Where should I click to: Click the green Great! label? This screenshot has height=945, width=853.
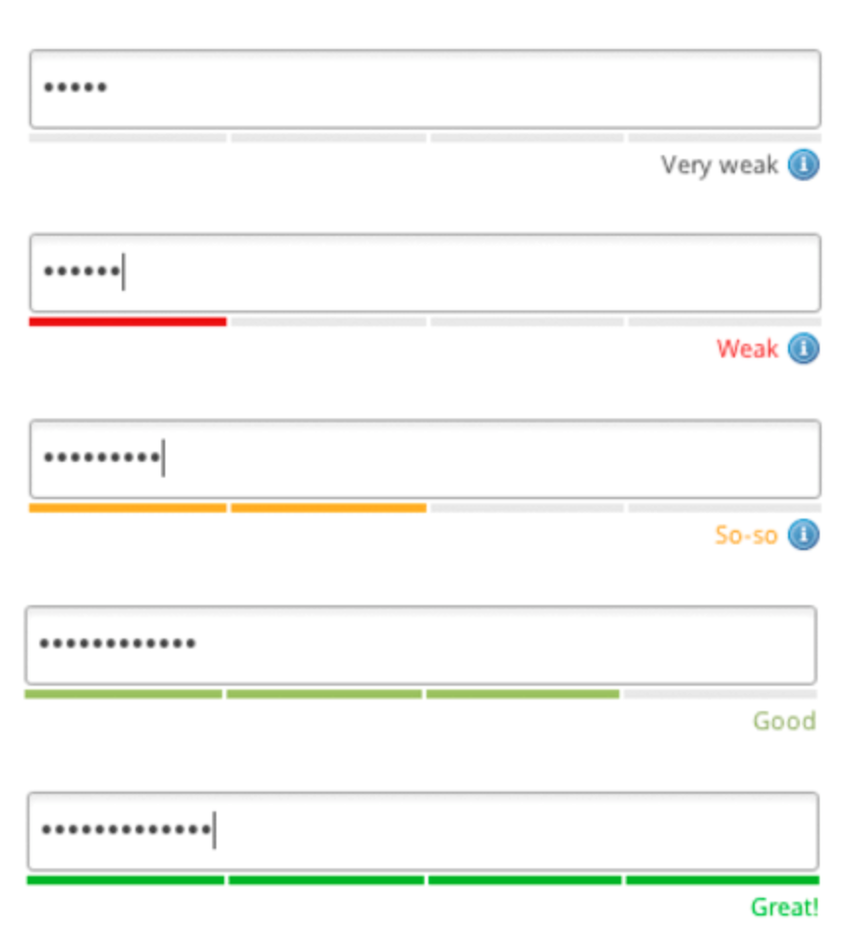(x=784, y=908)
